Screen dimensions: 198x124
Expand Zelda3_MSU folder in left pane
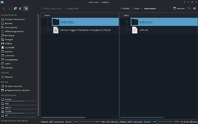pos(48,22)
